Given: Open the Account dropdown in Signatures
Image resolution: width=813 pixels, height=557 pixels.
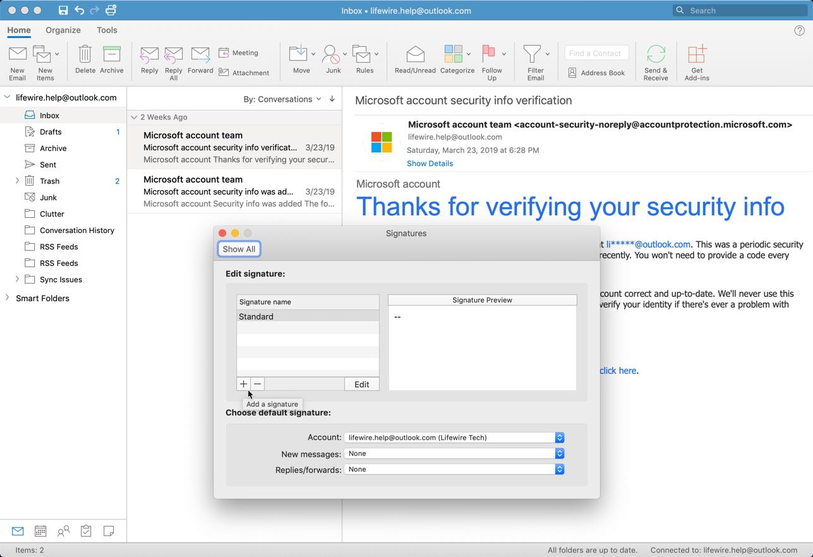Looking at the screenshot, I should (x=454, y=438).
